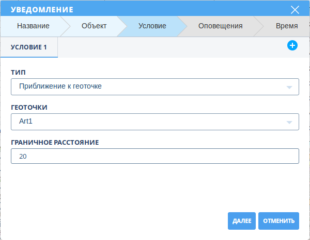Focus the Граничное расстояние input field

154,156
